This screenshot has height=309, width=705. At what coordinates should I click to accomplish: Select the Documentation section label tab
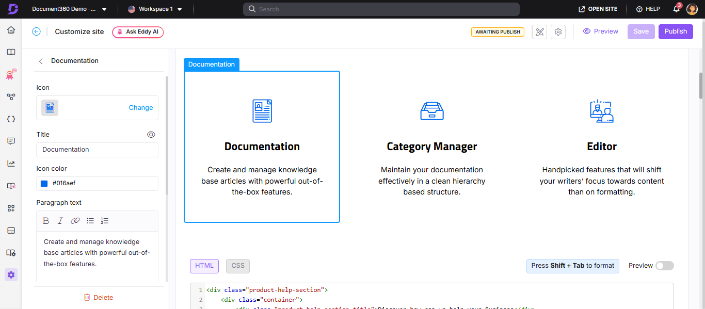coord(212,64)
